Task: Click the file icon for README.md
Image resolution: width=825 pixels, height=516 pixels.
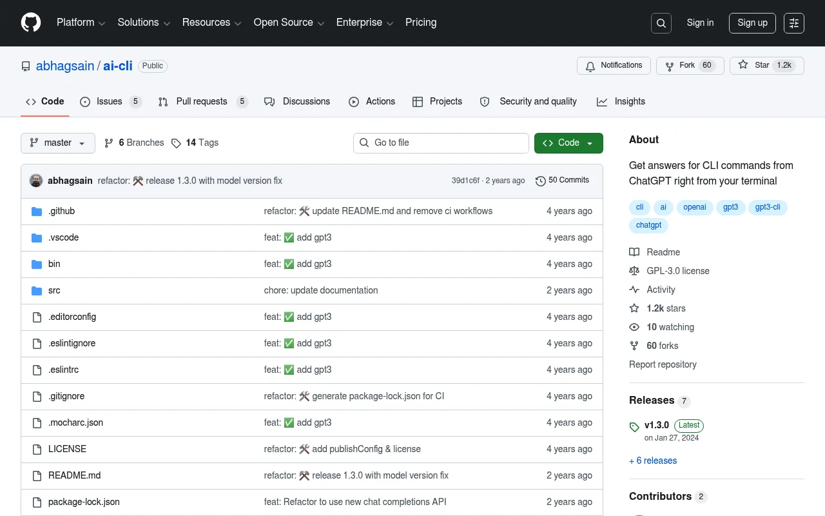Action: [37, 476]
